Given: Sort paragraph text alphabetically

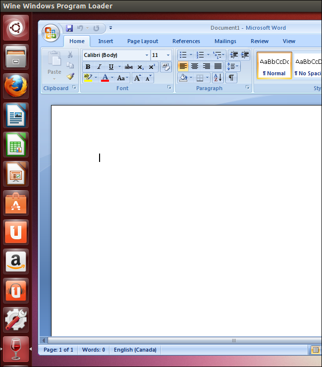Looking at the screenshot, I should [x=218, y=78].
